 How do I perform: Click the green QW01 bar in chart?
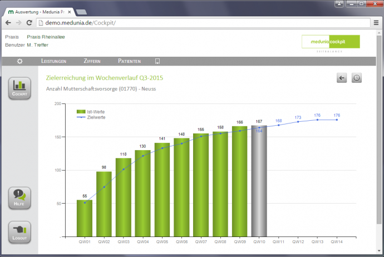pyautogui.click(x=85, y=219)
